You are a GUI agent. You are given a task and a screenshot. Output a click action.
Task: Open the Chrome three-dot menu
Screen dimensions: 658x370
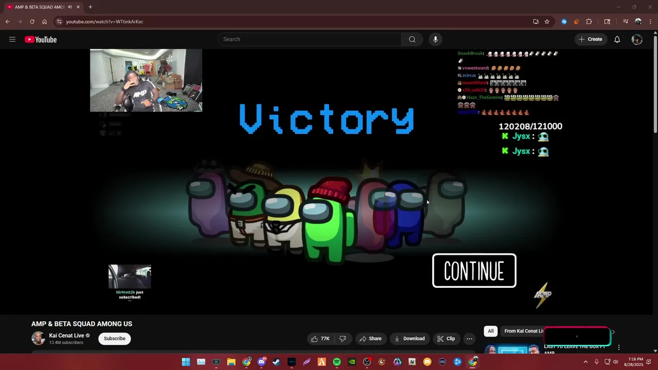coord(651,22)
